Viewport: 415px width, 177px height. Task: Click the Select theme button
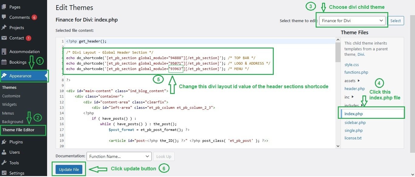[x=396, y=21]
